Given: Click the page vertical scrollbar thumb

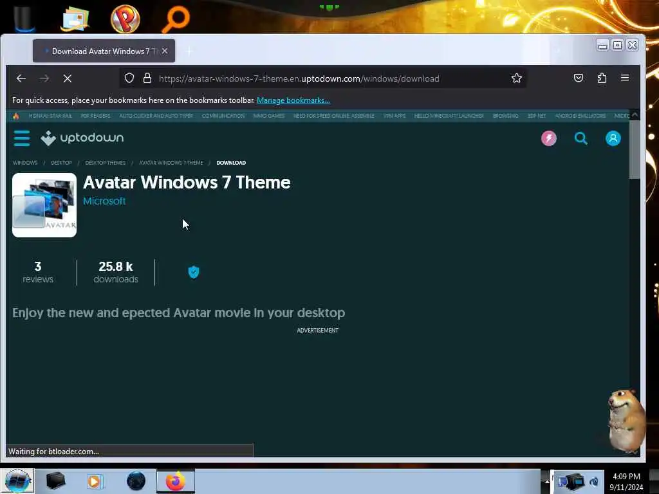Looking at the screenshot, I should pyautogui.click(x=635, y=149).
